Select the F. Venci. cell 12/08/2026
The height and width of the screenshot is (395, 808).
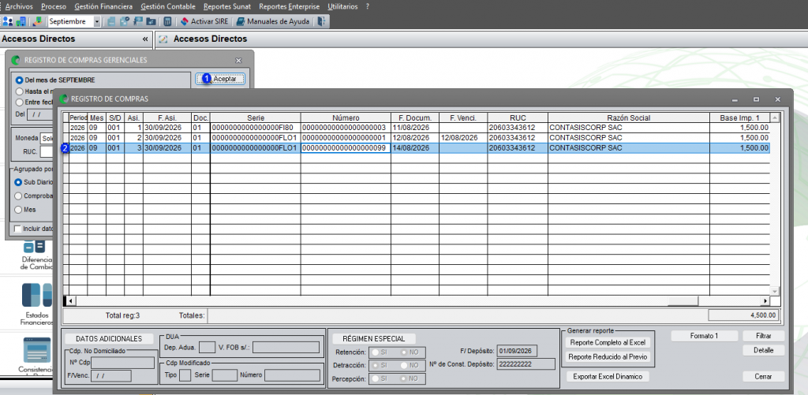pyautogui.click(x=463, y=138)
